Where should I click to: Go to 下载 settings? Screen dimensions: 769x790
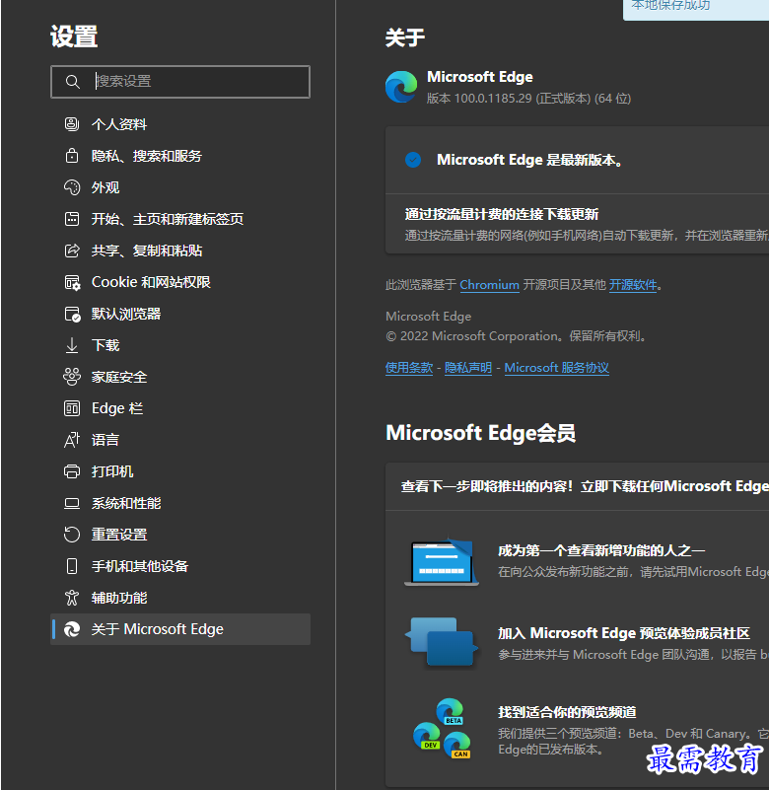point(180,345)
